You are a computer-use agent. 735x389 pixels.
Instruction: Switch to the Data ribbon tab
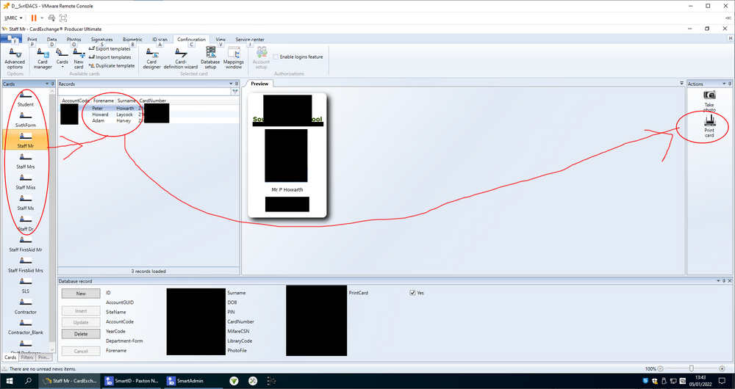(52, 40)
